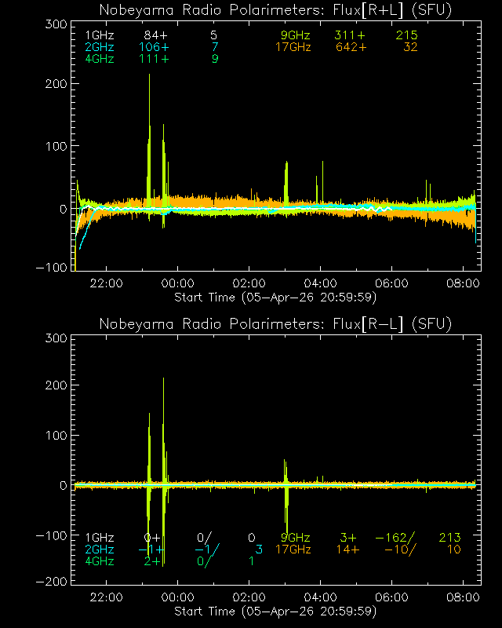This screenshot has width=502, height=628.
Task: Select the 1GHz legend label in top plot
Action: coord(99,36)
